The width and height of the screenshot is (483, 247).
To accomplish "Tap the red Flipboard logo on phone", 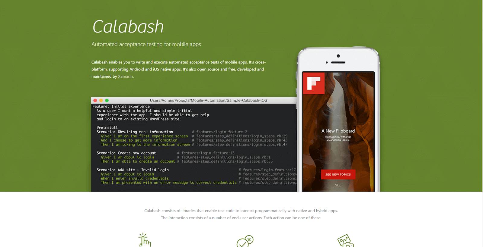I will 314,83.
